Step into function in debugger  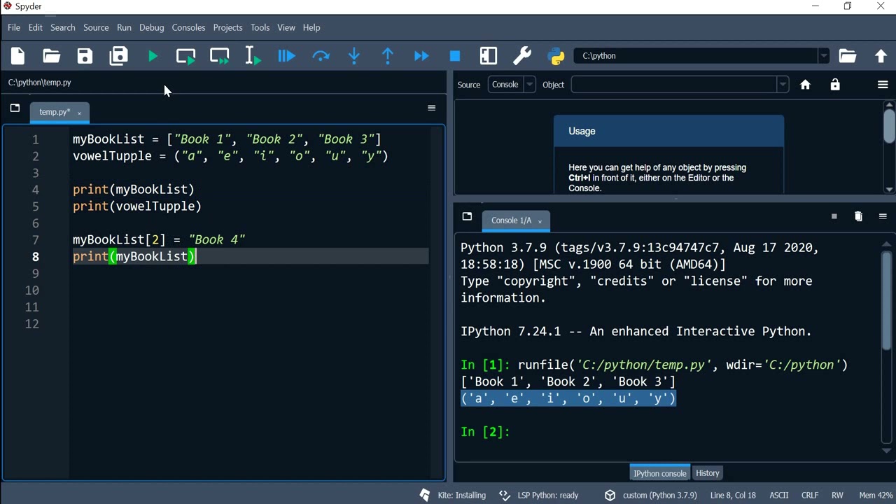(x=354, y=56)
